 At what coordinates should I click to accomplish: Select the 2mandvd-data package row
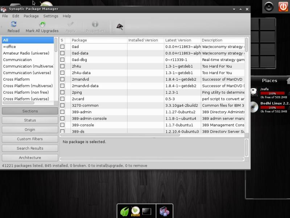(152, 86)
